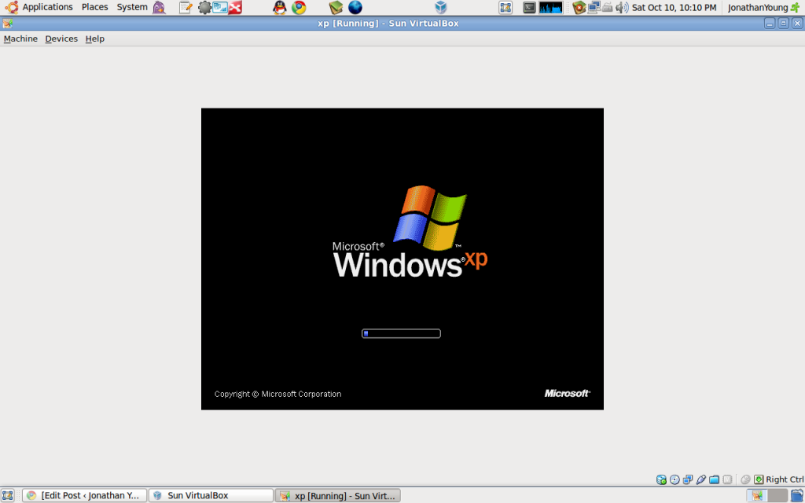Launch Google Chrome from the panel
Screen dimensions: 805x503
(x=299, y=7)
